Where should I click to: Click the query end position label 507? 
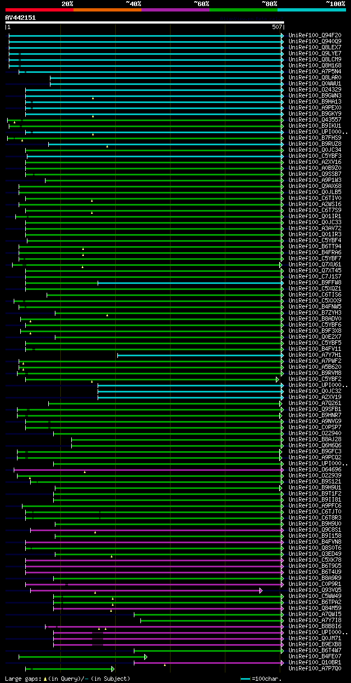277,27
